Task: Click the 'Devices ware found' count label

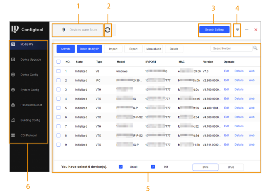Action: click(83, 30)
